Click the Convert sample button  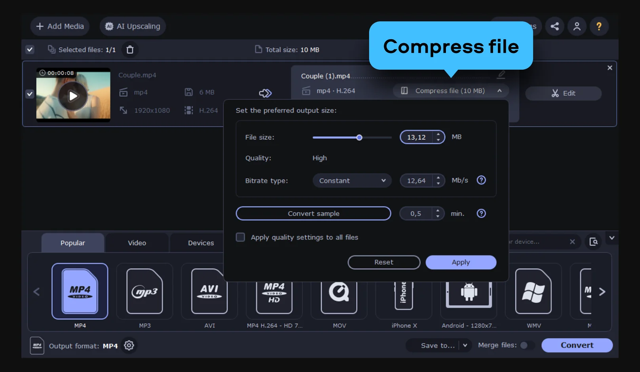(313, 214)
